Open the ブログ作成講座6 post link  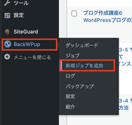[108, 16]
